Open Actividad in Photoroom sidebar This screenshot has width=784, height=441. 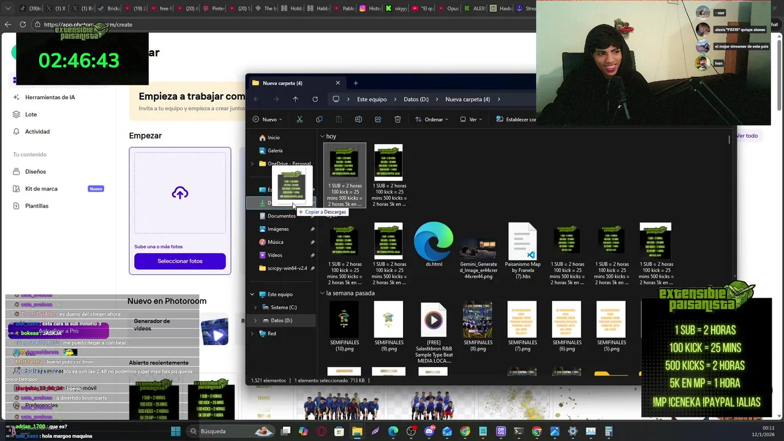point(37,132)
